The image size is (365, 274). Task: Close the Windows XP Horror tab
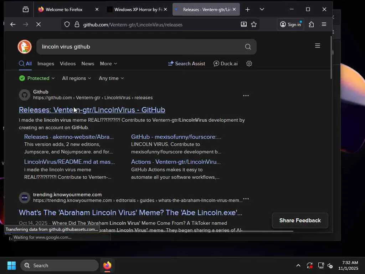pyautogui.click(x=165, y=9)
